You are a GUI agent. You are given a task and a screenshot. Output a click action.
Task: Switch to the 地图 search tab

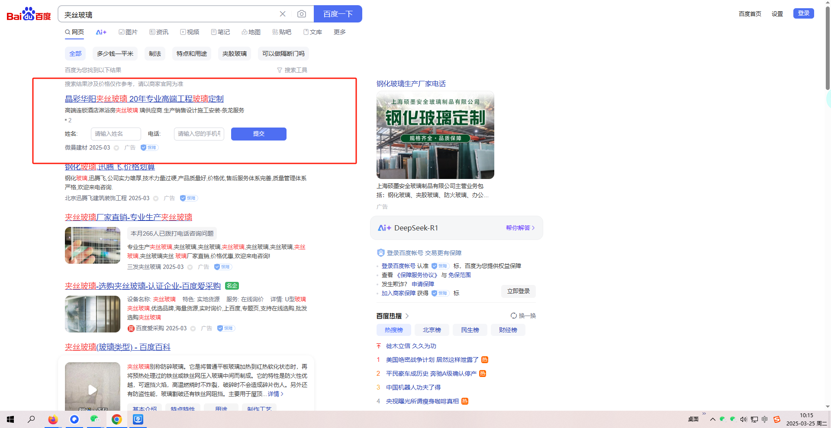(x=251, y=32)
